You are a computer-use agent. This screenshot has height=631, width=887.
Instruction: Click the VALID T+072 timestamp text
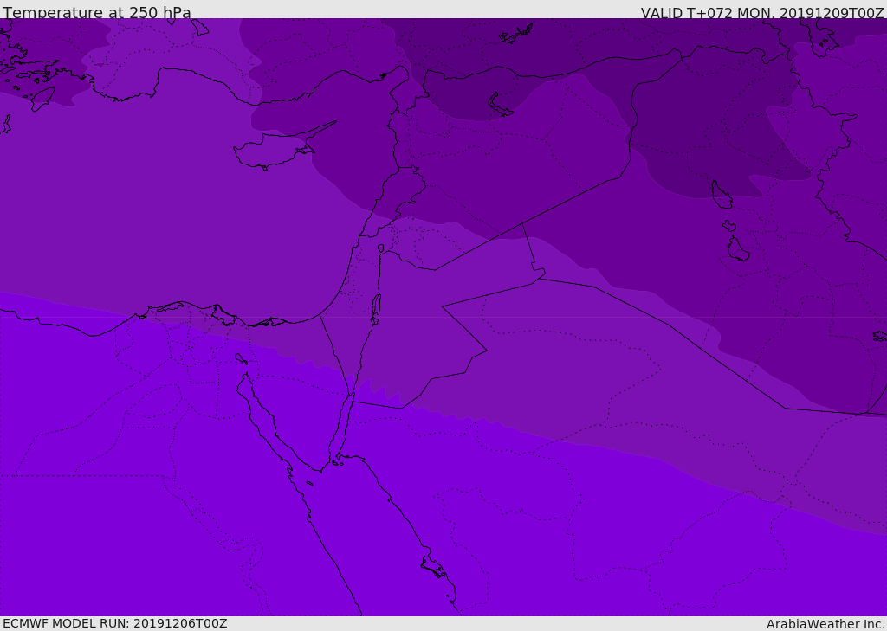pyautogui.click(x=761, y=13)
